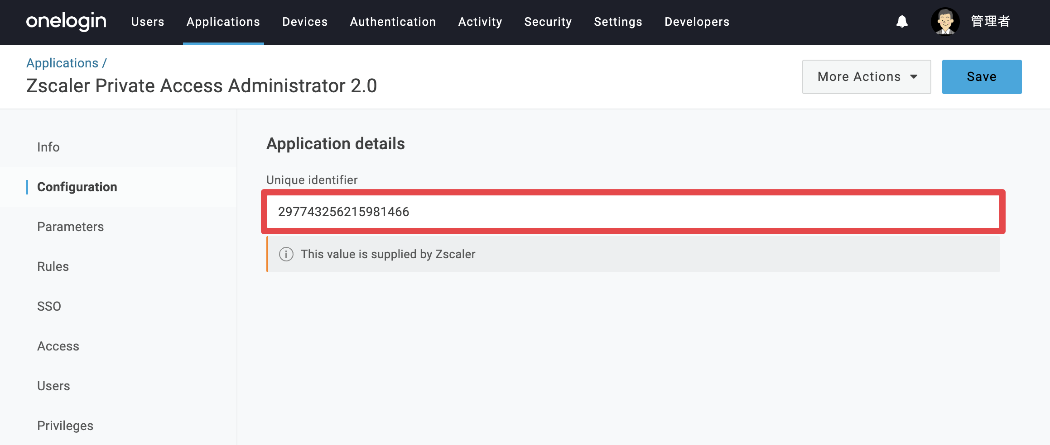The height and width of the screenshot is (445, 1050).
Task: Click the info circle icon beside Zscaler note
Action: click(286, 254)
